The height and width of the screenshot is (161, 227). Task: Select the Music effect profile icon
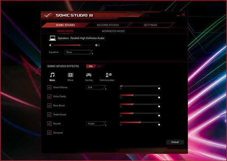coord(52,75)
